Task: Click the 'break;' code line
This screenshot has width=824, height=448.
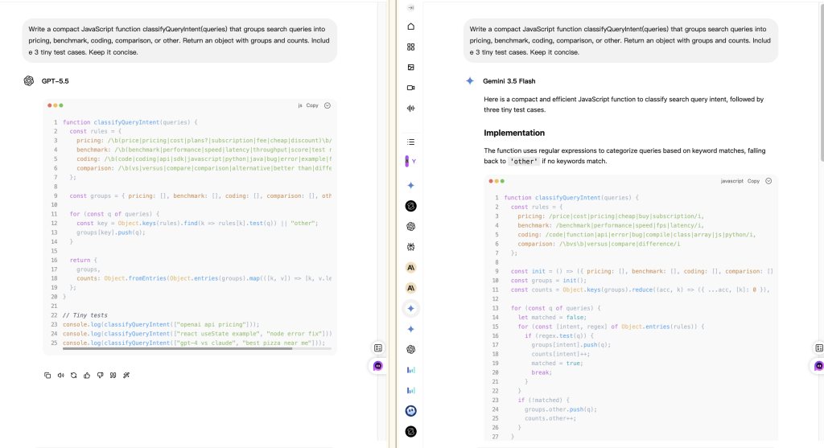Action: pos(542,372)
